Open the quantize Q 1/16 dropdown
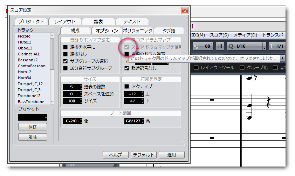 point(247,46)
